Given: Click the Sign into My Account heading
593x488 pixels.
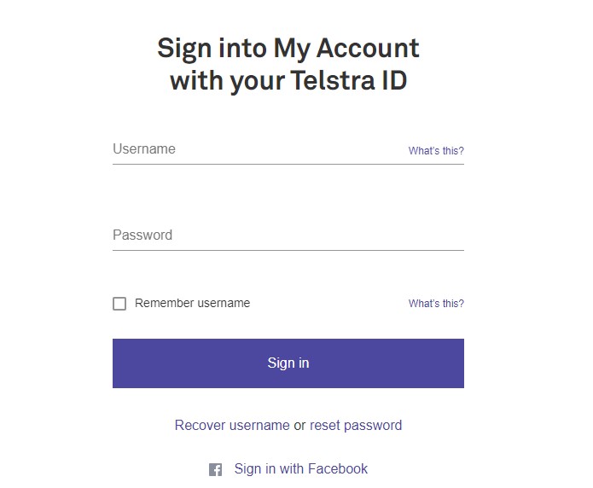Looking at the screenshot, I should pyautogui.click(x=288, y=64).
